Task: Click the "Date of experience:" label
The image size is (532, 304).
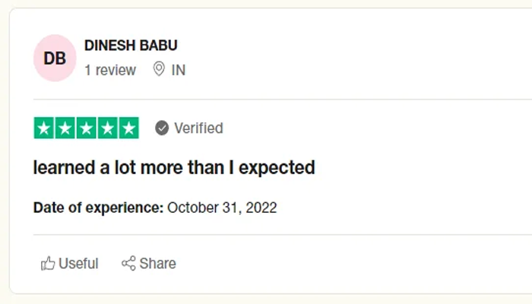Action: [98, 207]
